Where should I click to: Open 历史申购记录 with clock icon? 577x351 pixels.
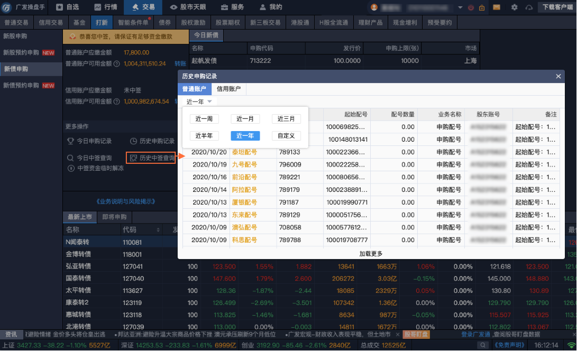[152, 141]
